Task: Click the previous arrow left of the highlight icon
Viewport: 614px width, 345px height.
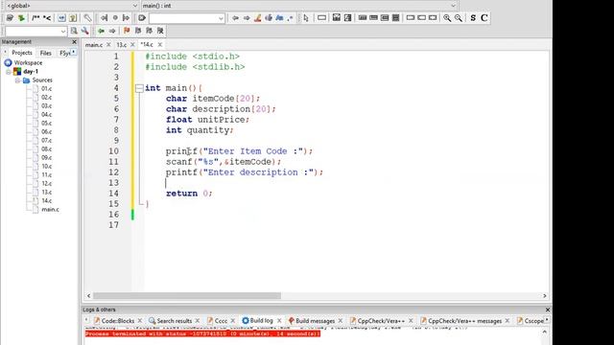Action: [235, 18]
